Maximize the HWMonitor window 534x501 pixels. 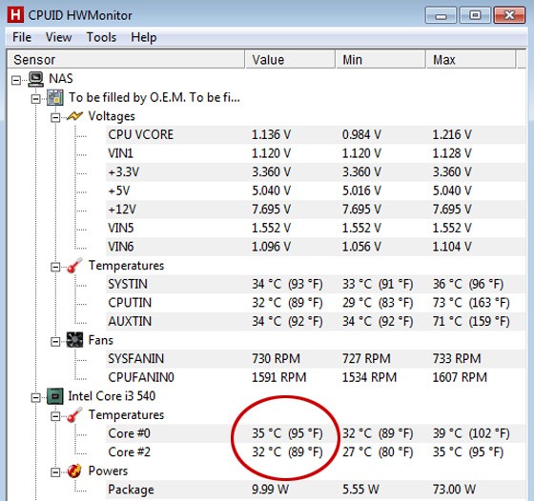[475, 15]
